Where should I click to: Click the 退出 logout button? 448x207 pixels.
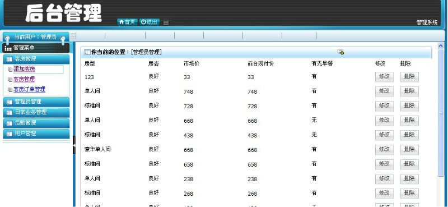pyautogui.click(x=150, y=22)
